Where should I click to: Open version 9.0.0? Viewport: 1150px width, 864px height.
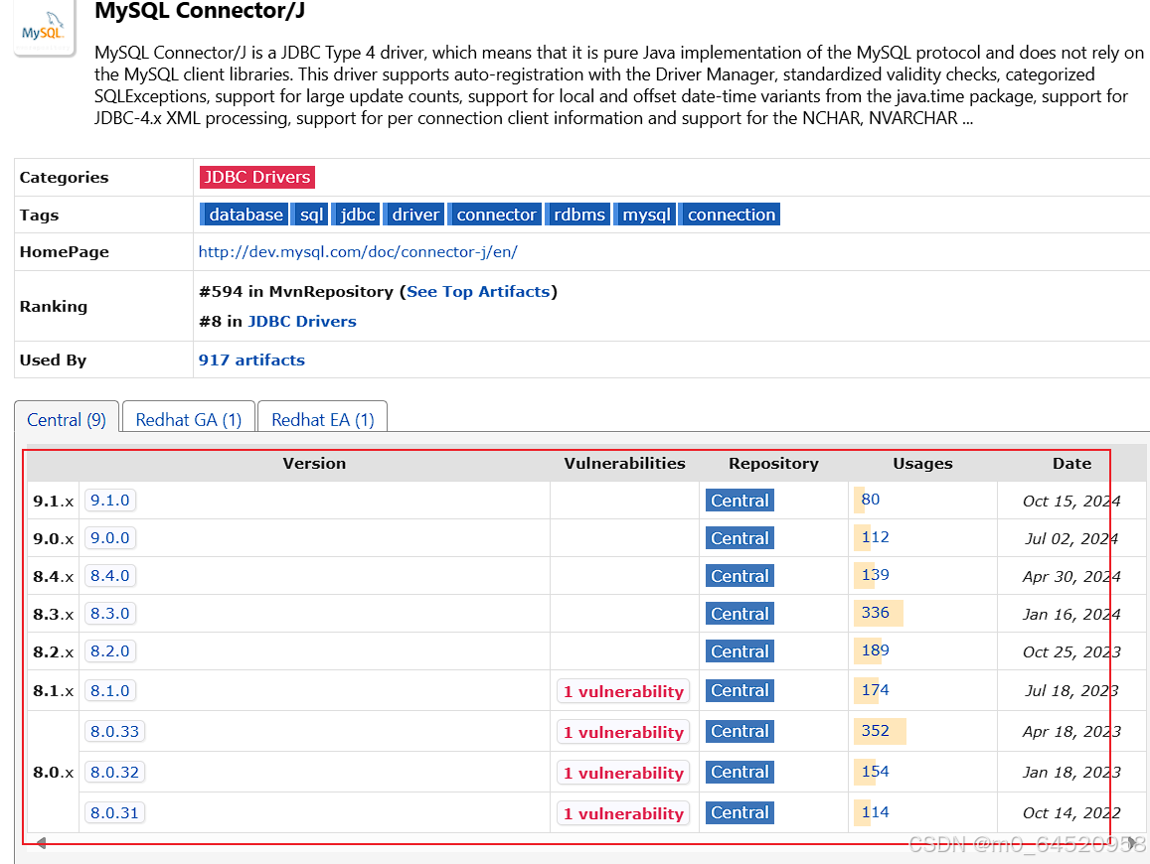[110, 538]
